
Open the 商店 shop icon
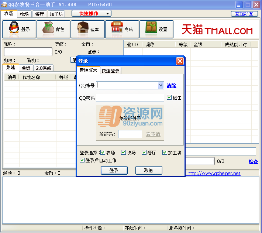tap(122, 29)
